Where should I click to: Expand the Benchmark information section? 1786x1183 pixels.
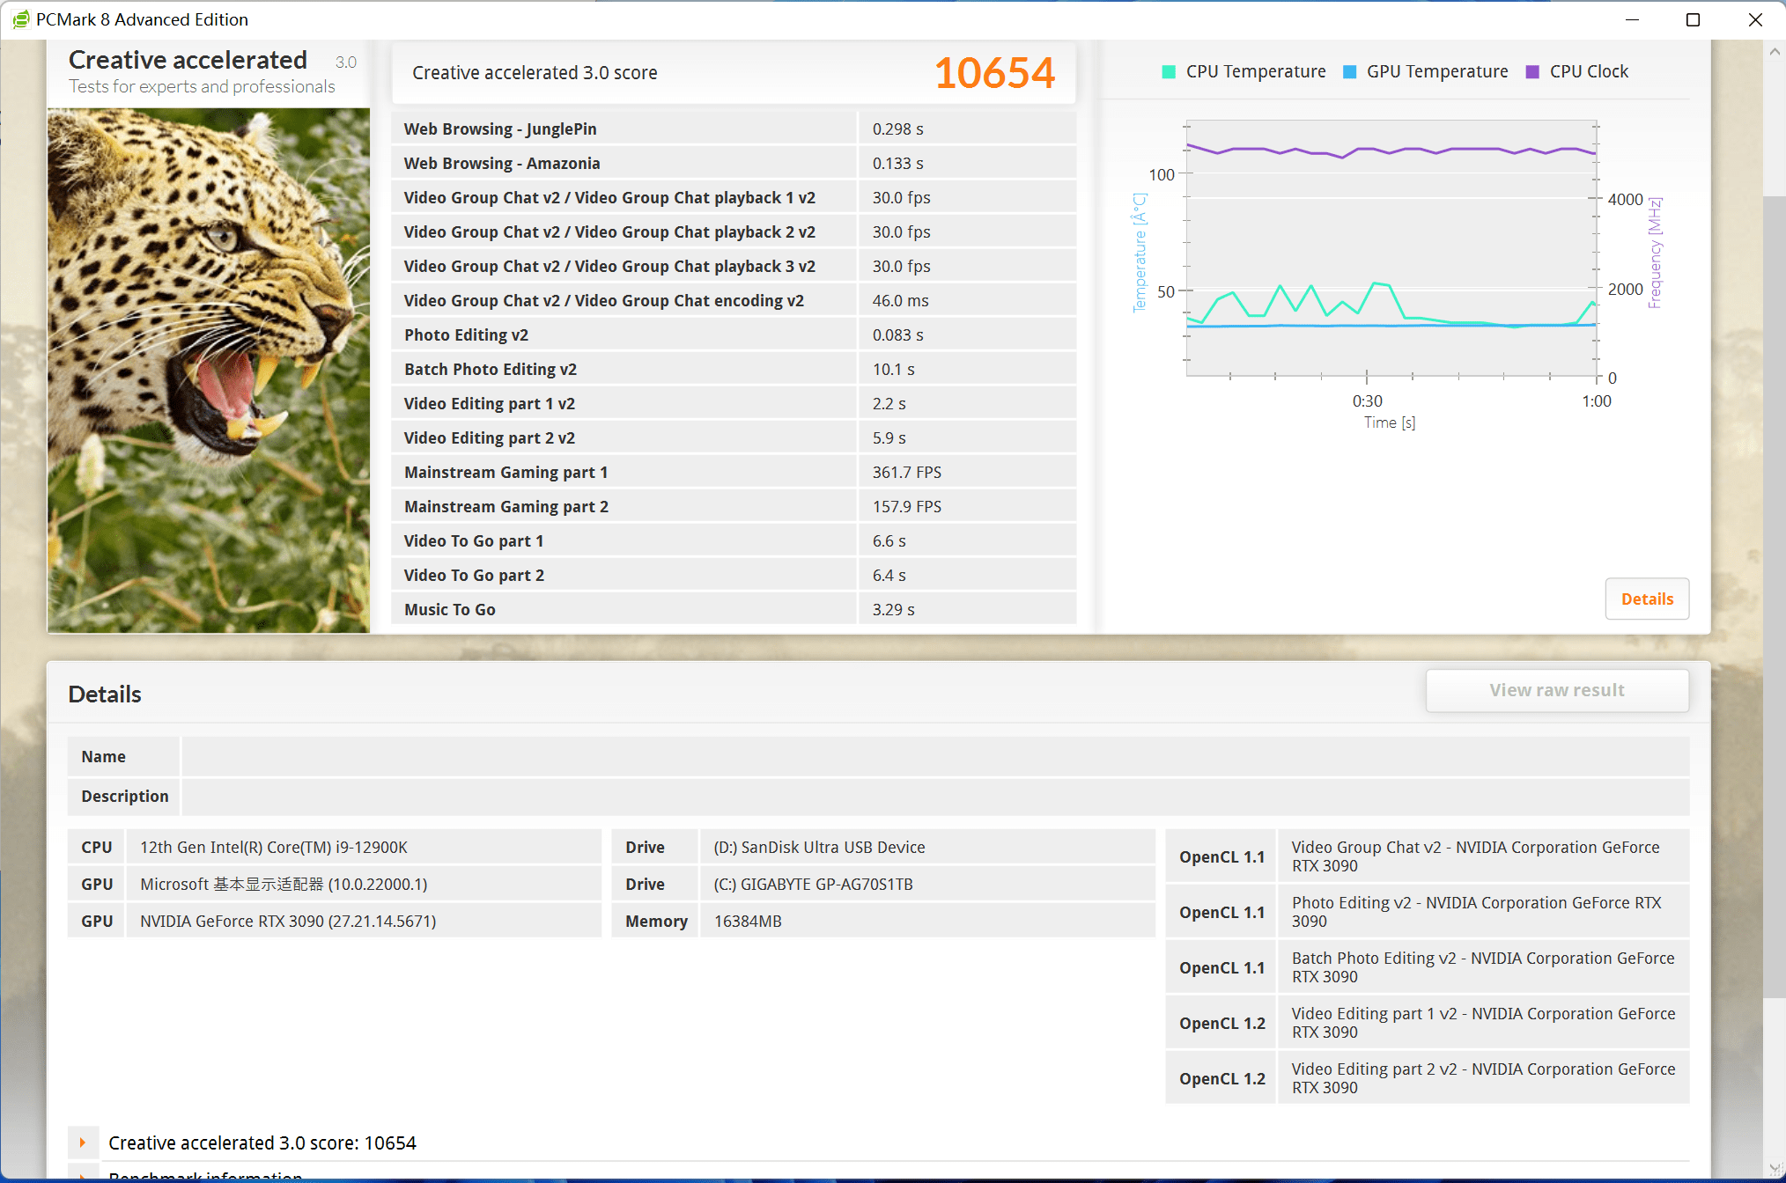tap(83, 1175)
